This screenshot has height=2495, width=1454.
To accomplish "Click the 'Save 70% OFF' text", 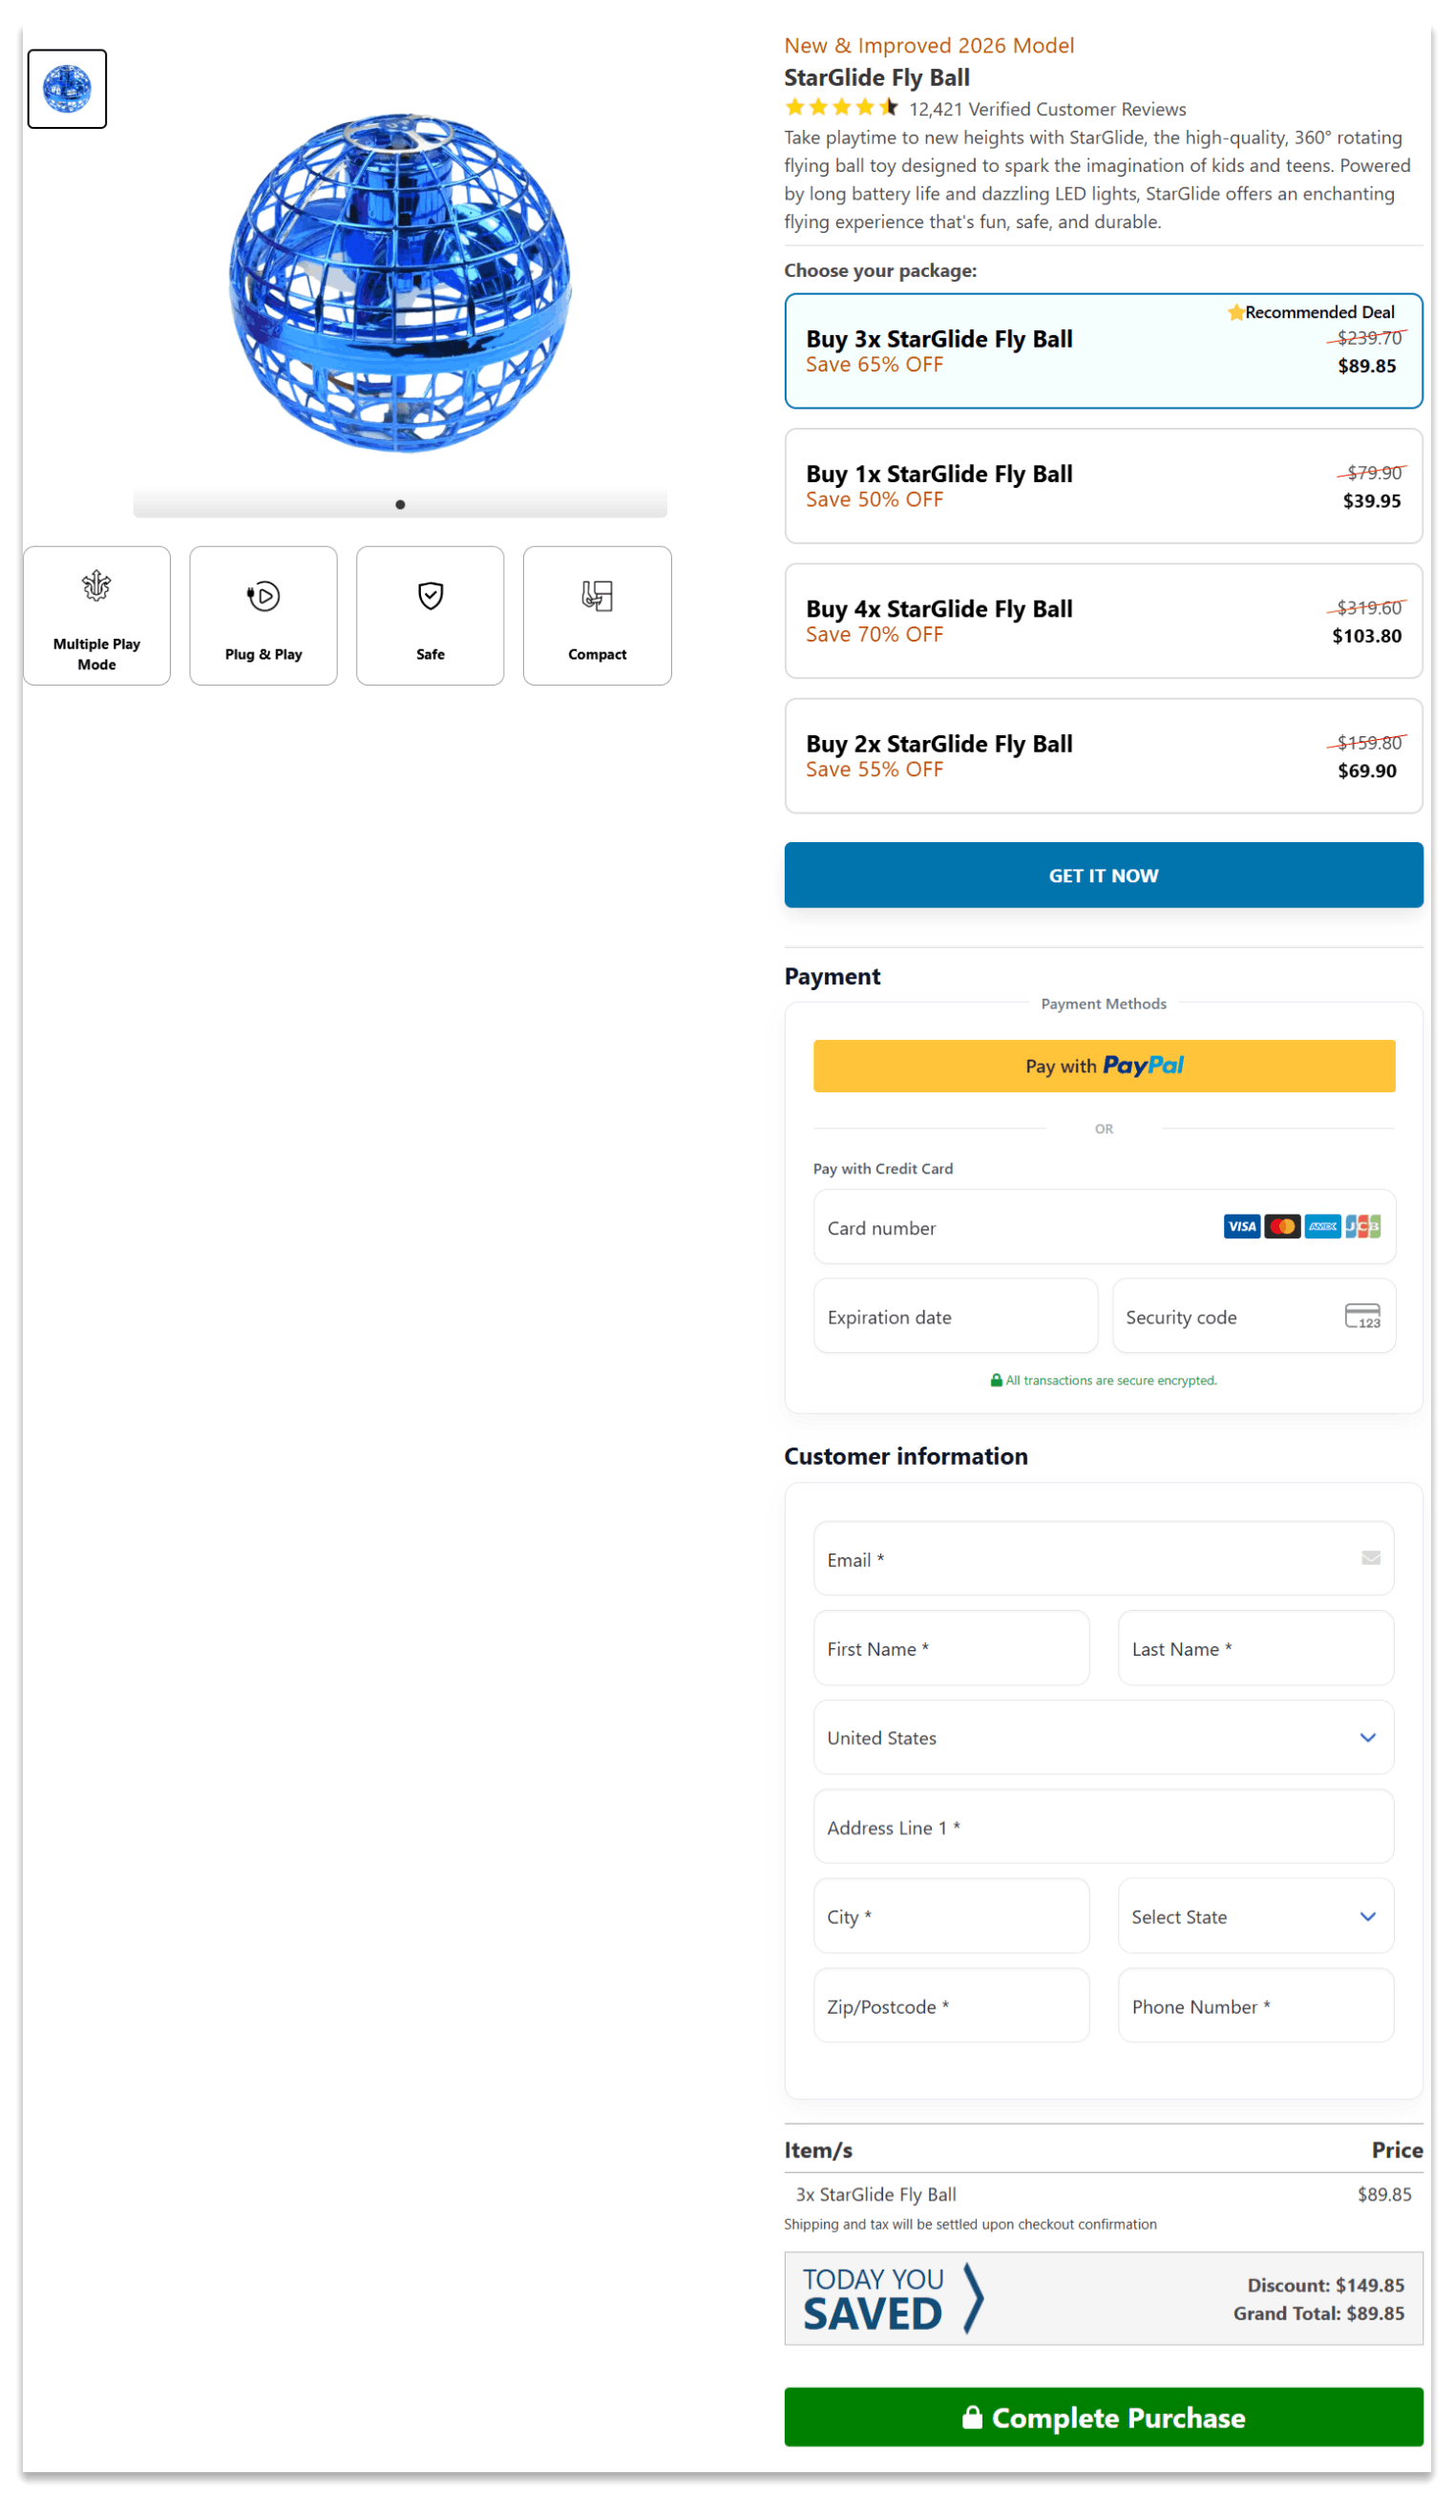I will (x=874, y=635).
